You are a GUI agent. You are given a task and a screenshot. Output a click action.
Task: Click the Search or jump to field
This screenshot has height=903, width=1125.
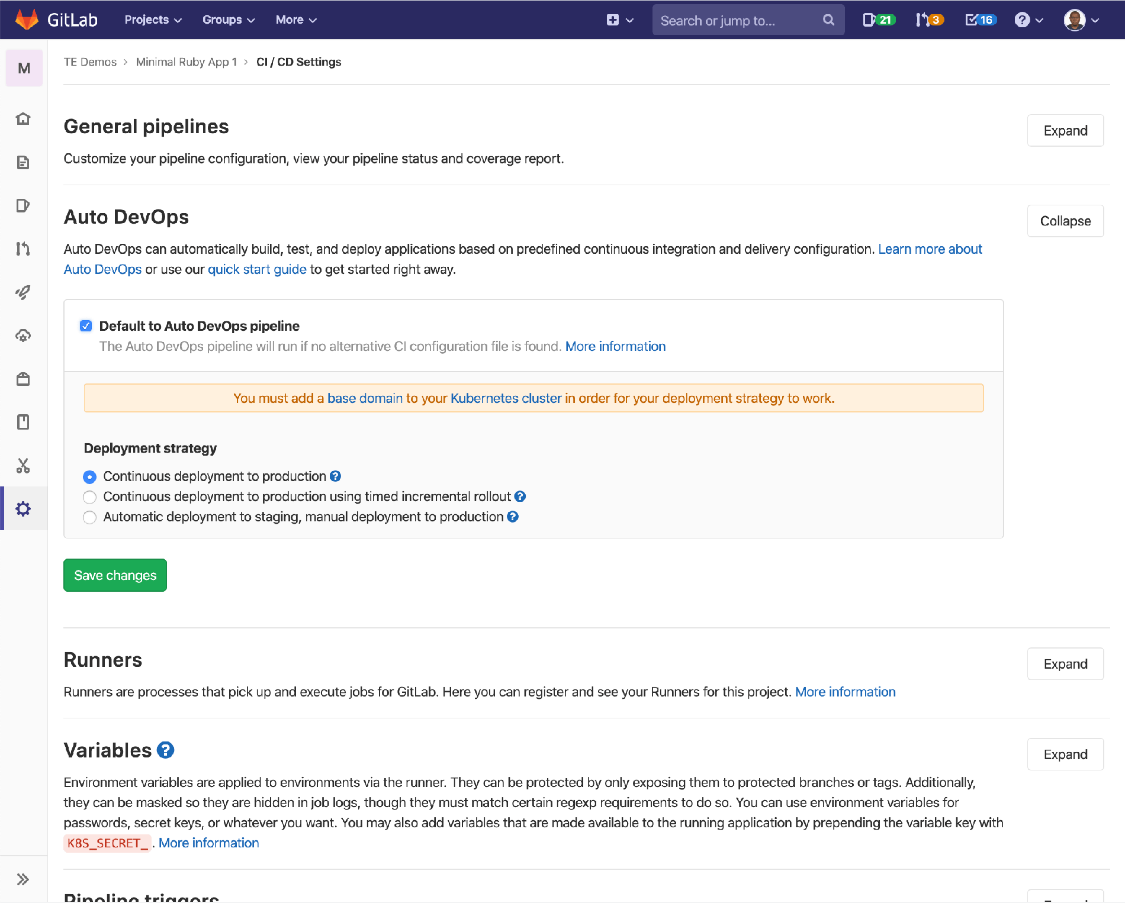click(739, 21)
